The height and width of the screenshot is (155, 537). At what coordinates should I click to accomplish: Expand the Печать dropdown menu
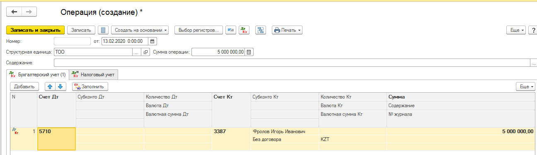287,30
